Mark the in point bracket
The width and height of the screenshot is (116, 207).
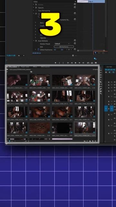[x=59, y=63]
